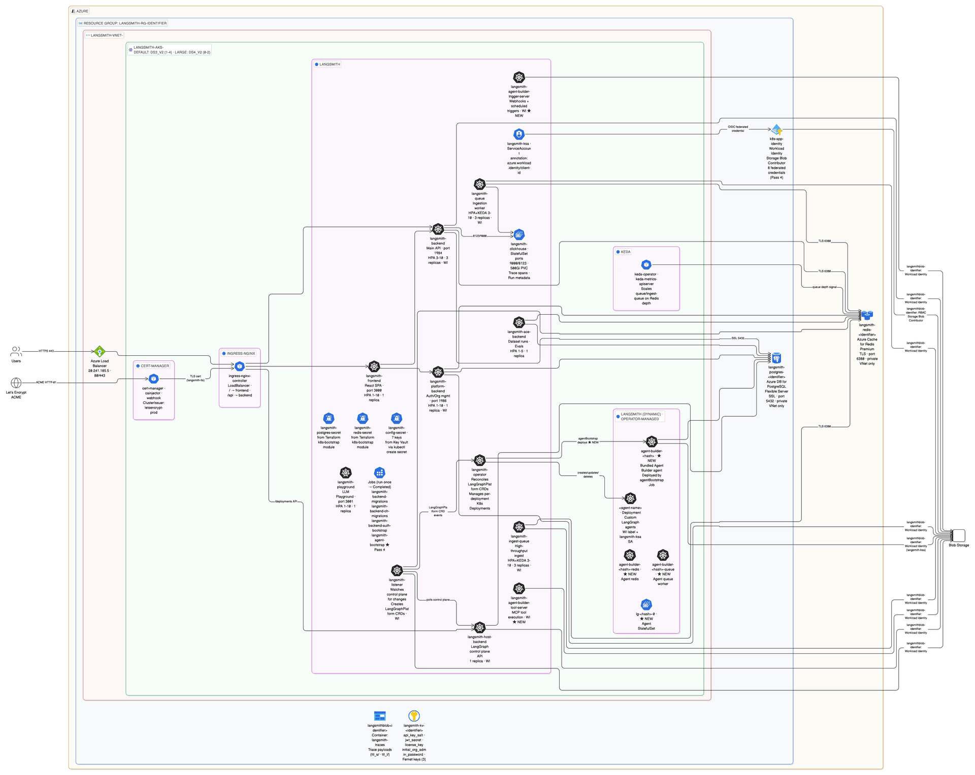Select the langsmith-ksa ServiceAccount icon
Viewport: 975px width, 775px height.
pyautogui.click(x=519, y=134)
